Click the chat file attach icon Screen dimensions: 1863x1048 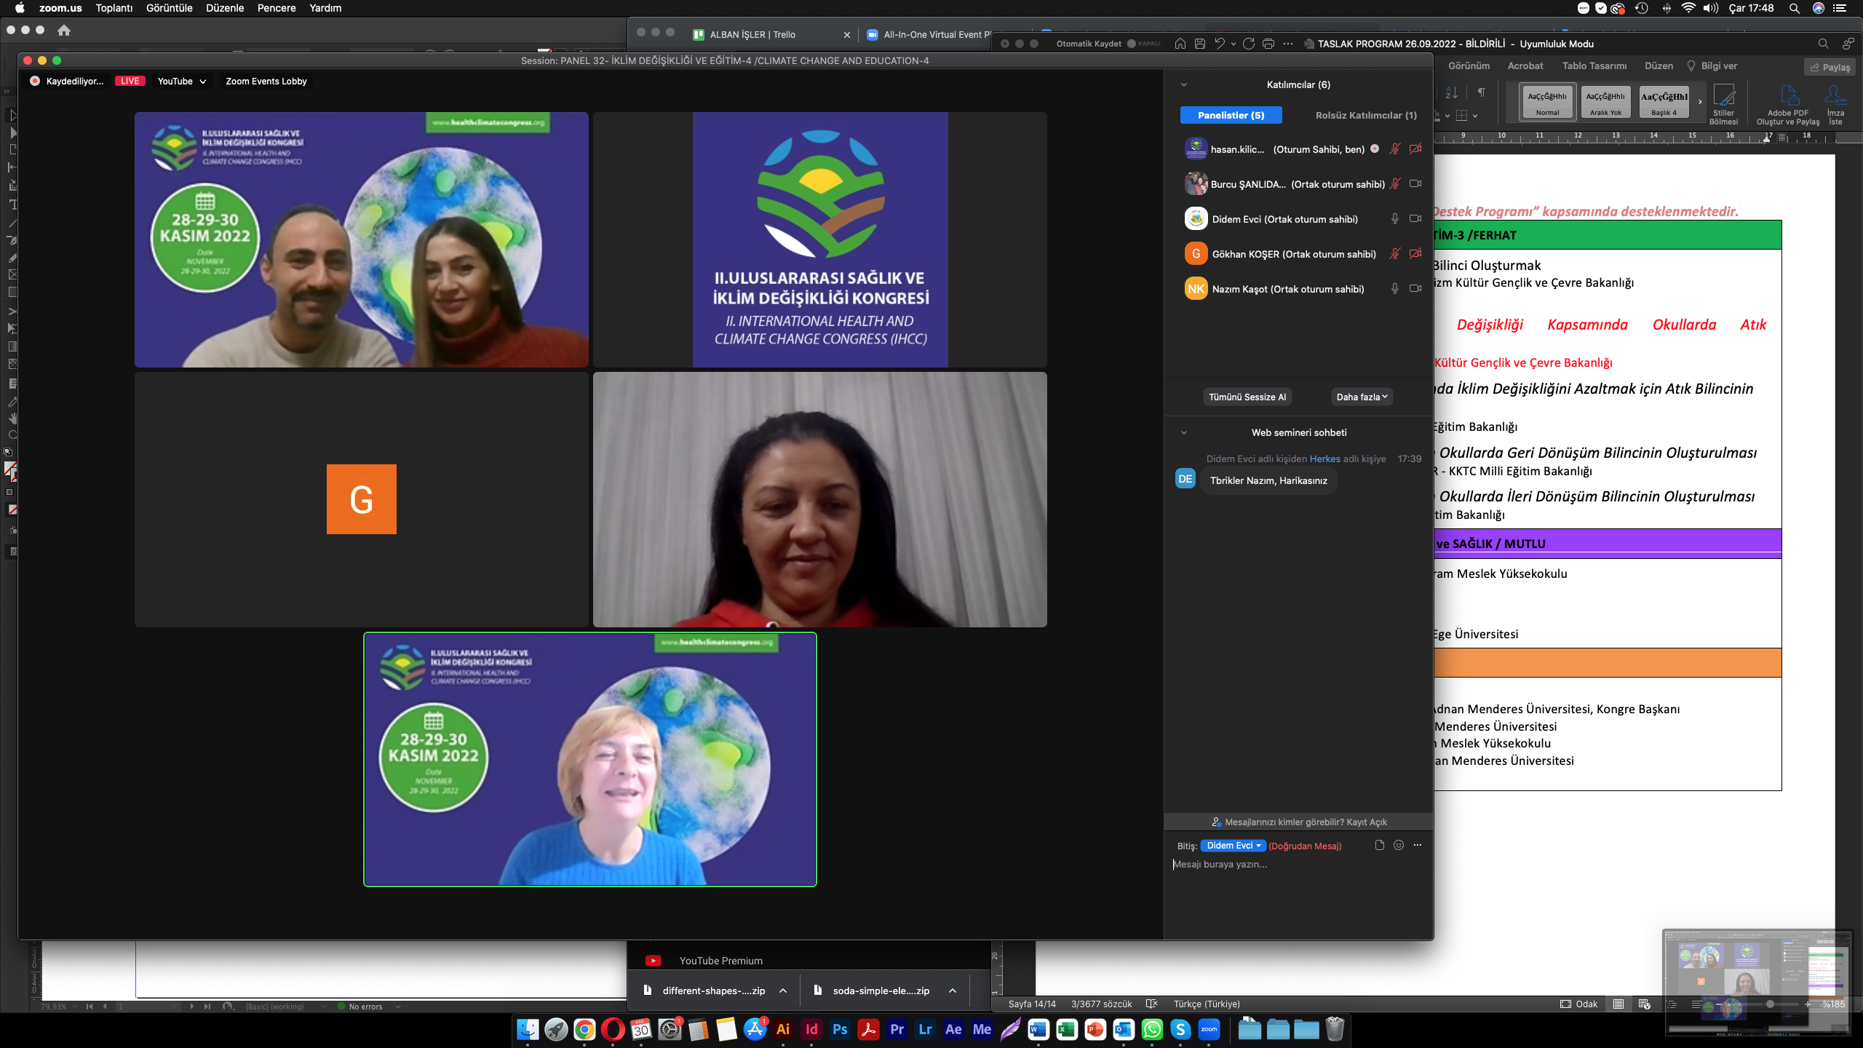pyautogui.click(x=1379, y=846)
